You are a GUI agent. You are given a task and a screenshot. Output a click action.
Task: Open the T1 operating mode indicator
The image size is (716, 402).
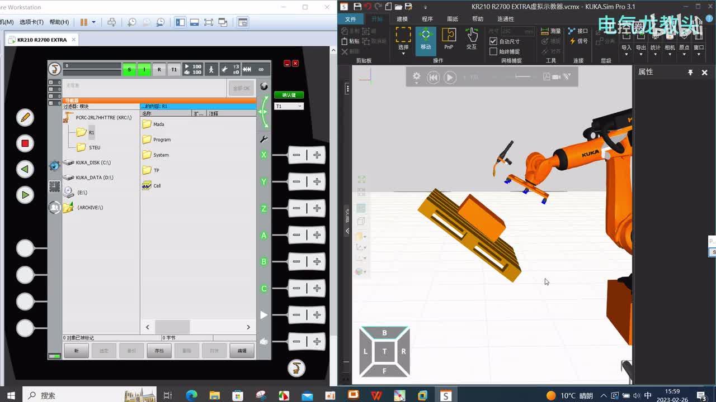pyautogui.click(x=174, y=69)
